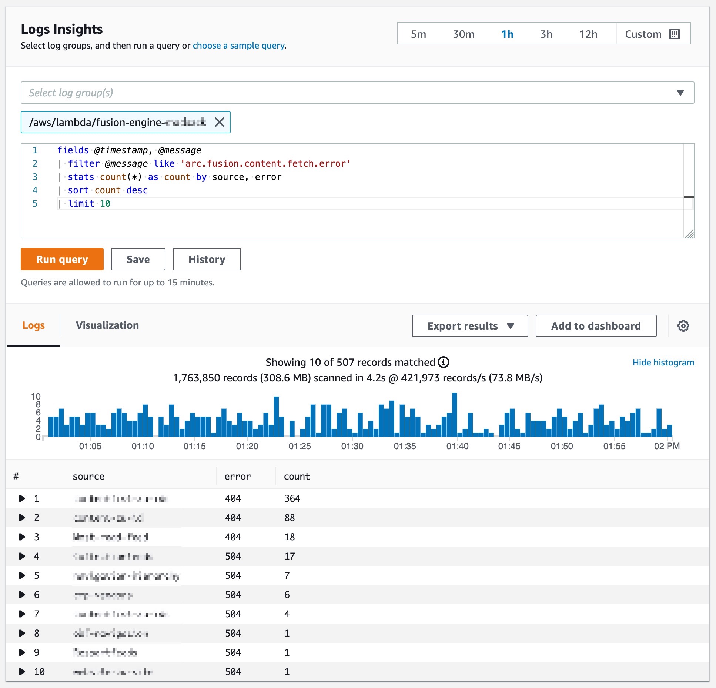This screenshot has width=716, height=688.
Task: Click the count value 6 in row 6
Action: (287, 595)
